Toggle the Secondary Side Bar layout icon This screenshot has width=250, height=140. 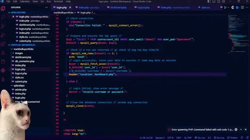[x=219, y=2]
